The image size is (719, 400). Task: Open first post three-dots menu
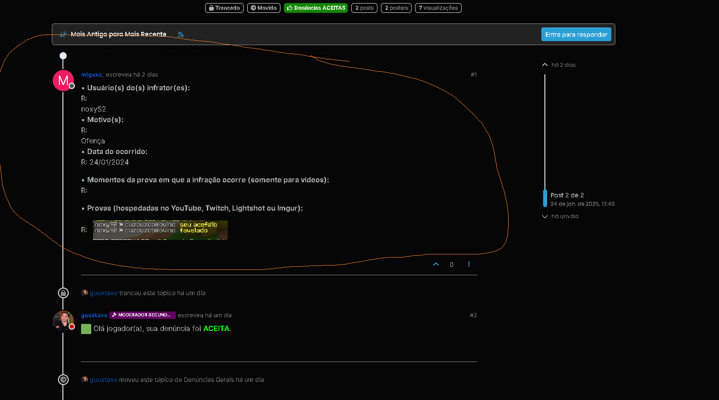469,264
